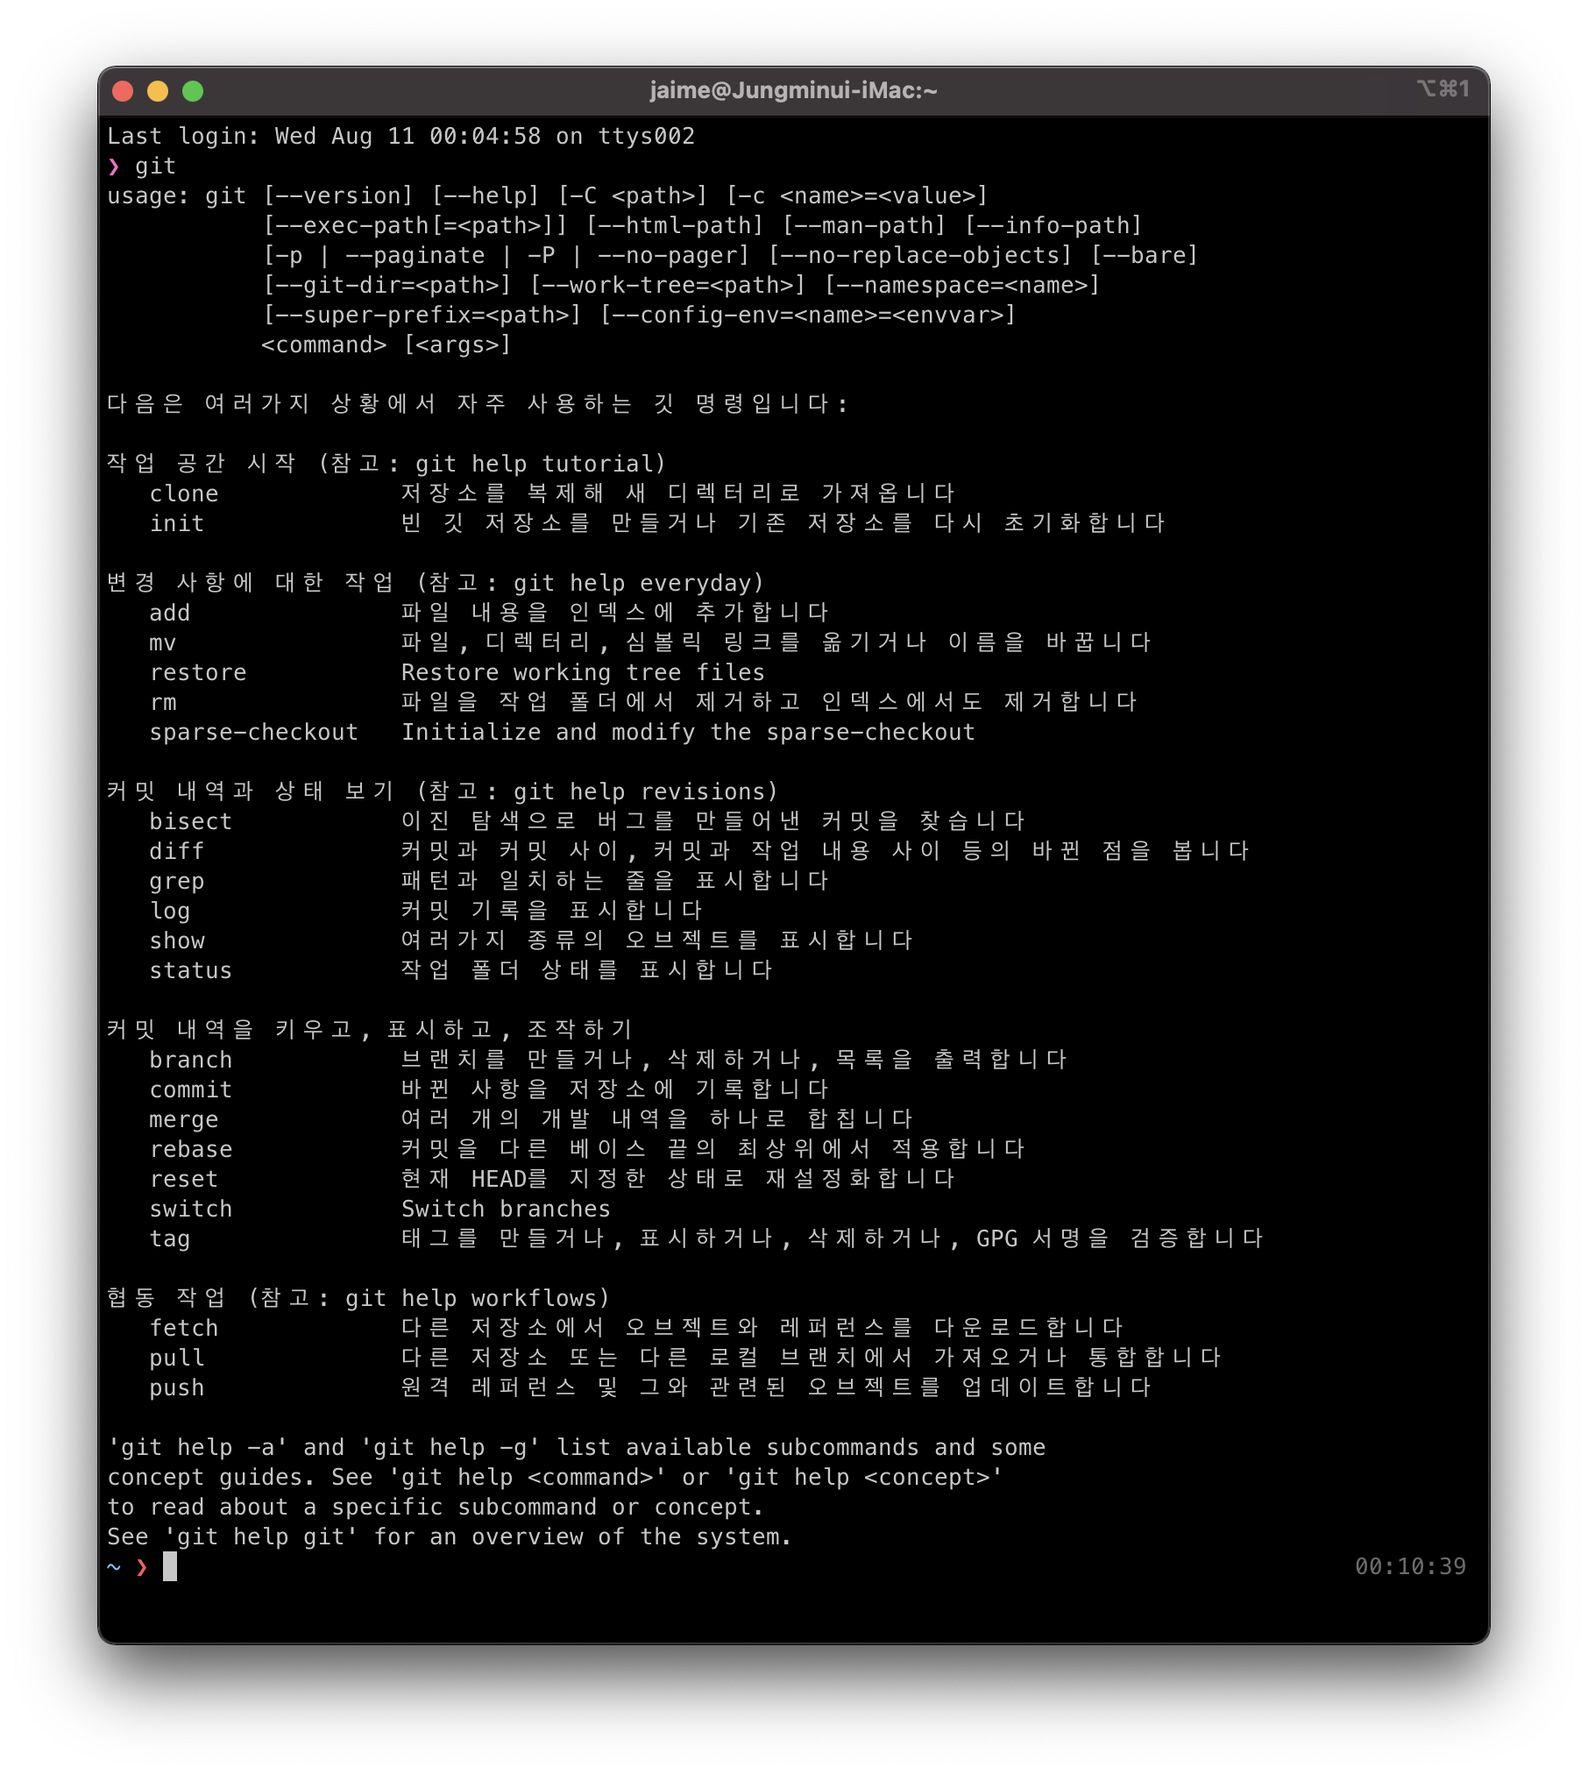Screen dimensions: 1588x1774
Task: Click the 'rm' command name
Action: (163, 703)
